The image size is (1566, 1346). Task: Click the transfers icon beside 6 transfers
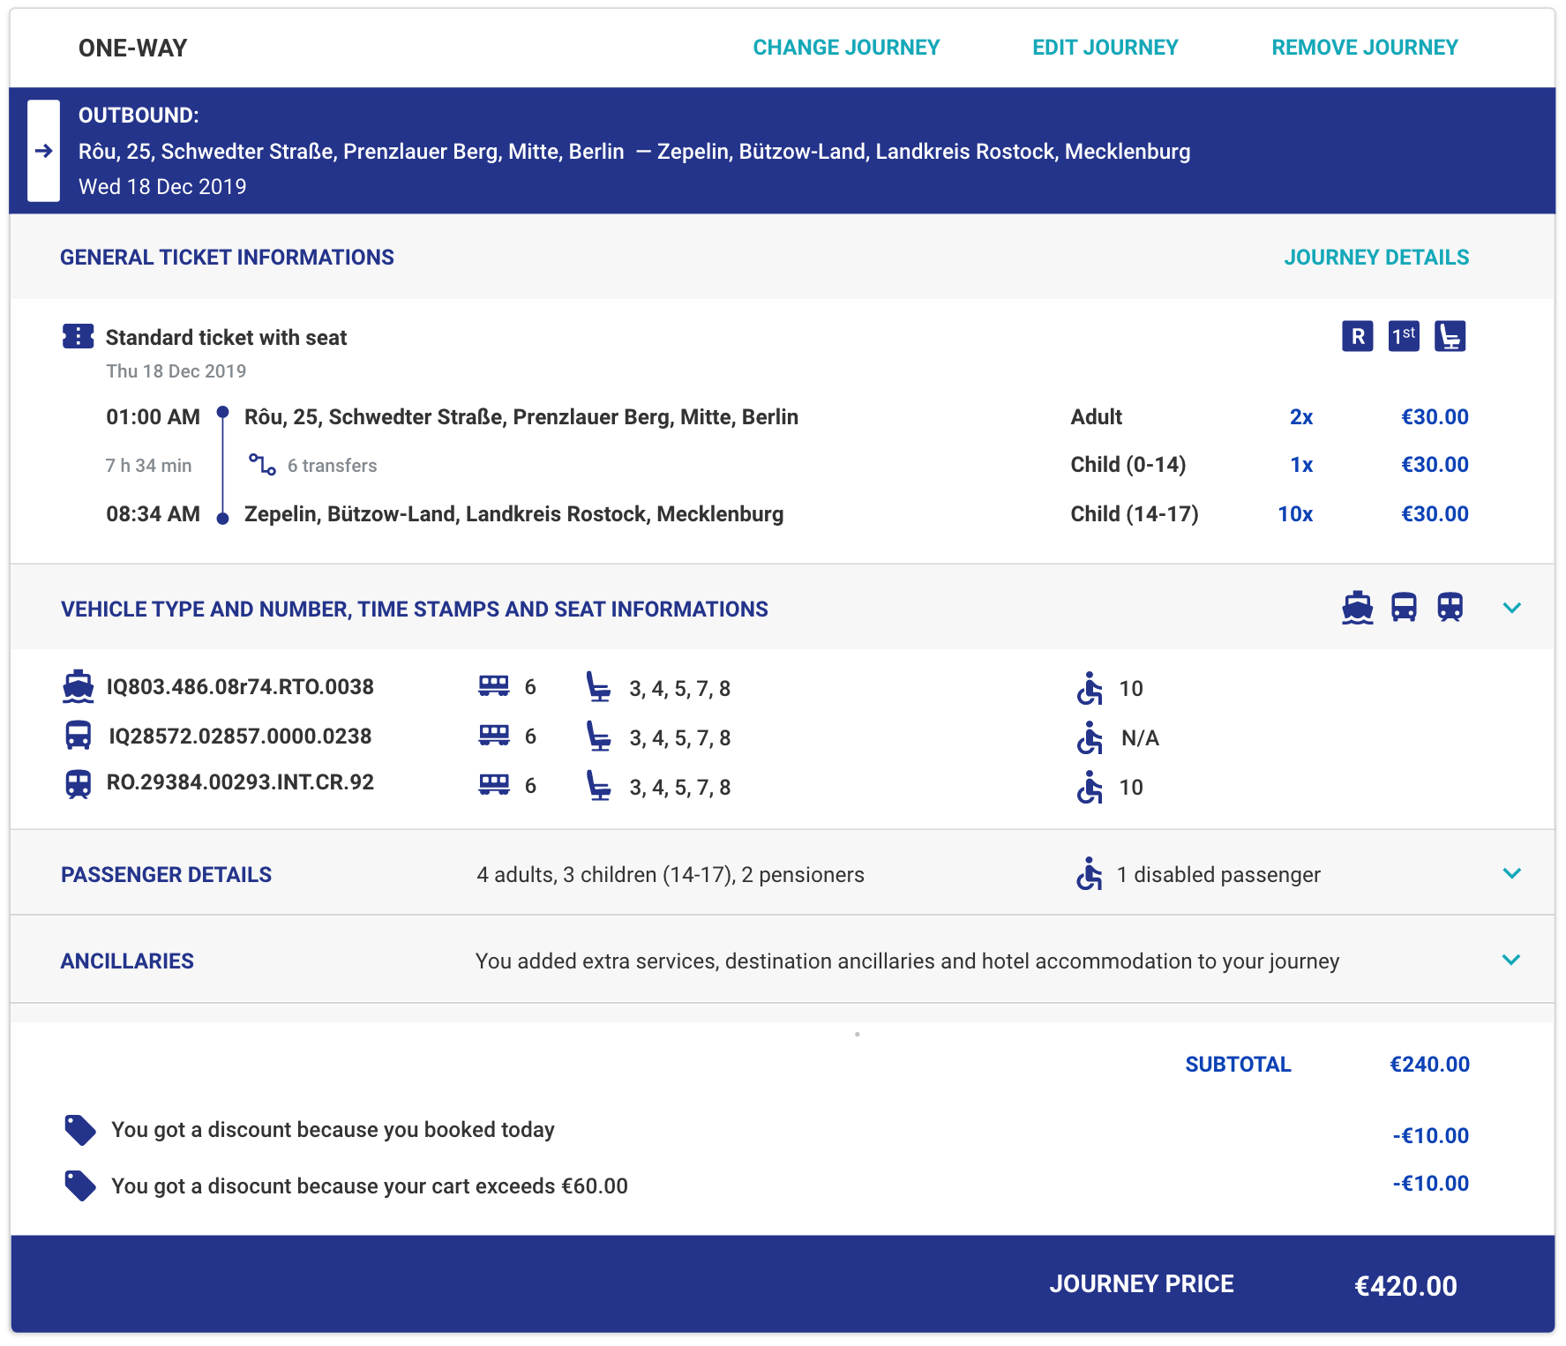coord(262,464)
